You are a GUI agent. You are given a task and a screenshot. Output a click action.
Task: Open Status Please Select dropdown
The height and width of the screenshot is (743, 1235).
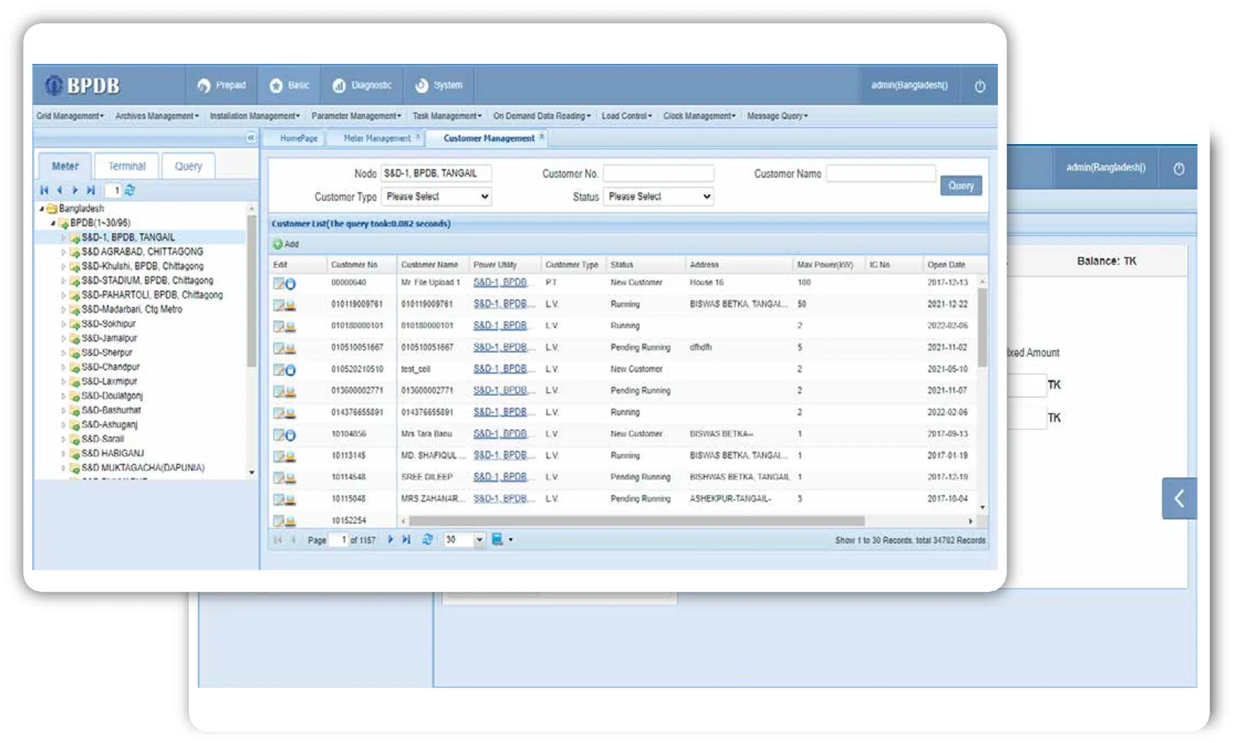(x=658, y=197)
